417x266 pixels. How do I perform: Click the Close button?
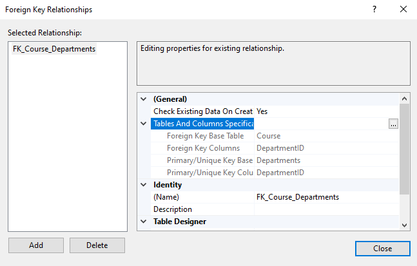(x=382, y=249)
